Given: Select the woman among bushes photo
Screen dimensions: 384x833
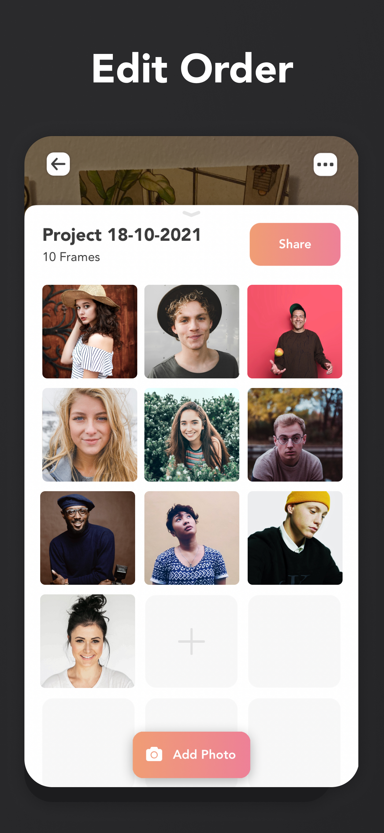Looking at the screenshot, I should click(192, 434).
